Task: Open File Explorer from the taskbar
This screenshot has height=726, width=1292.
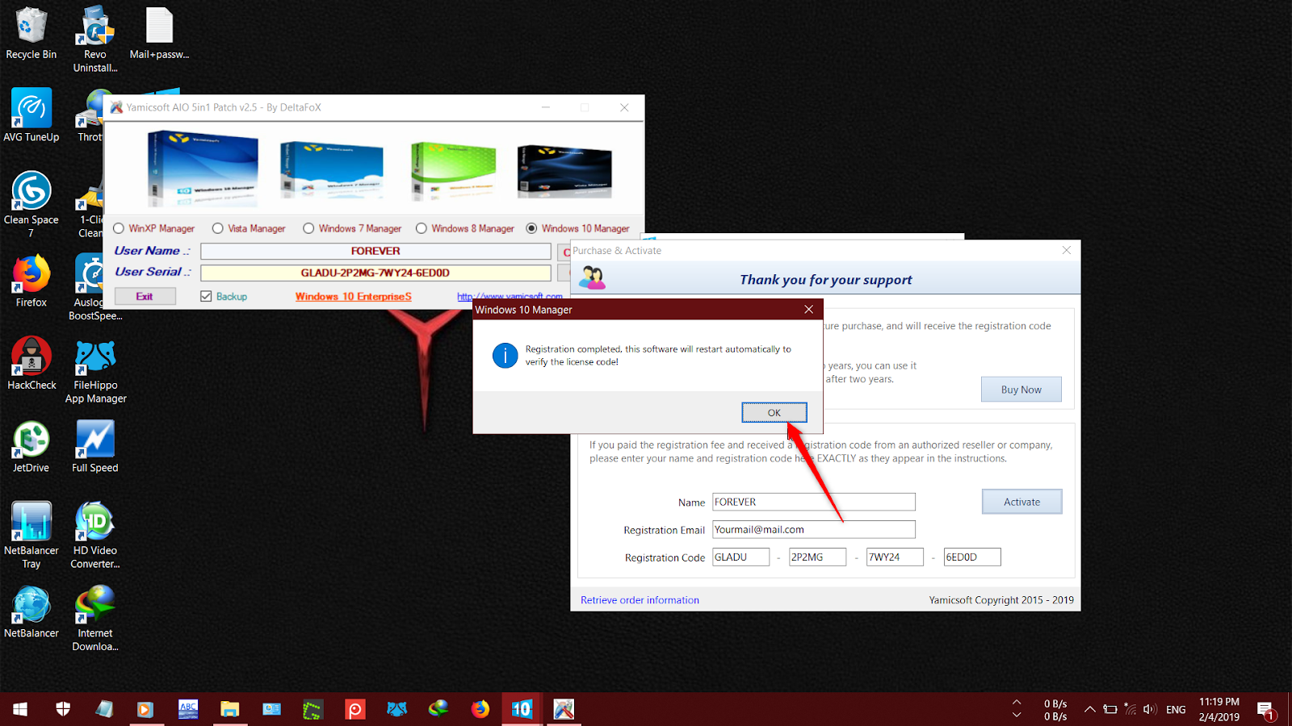Action: tap(230, 709)
